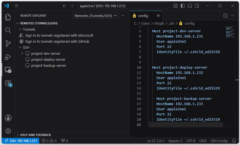Screen dimensions: 240x145
Task: Click Users in the breadcrumb path
Action: (145, 23)
